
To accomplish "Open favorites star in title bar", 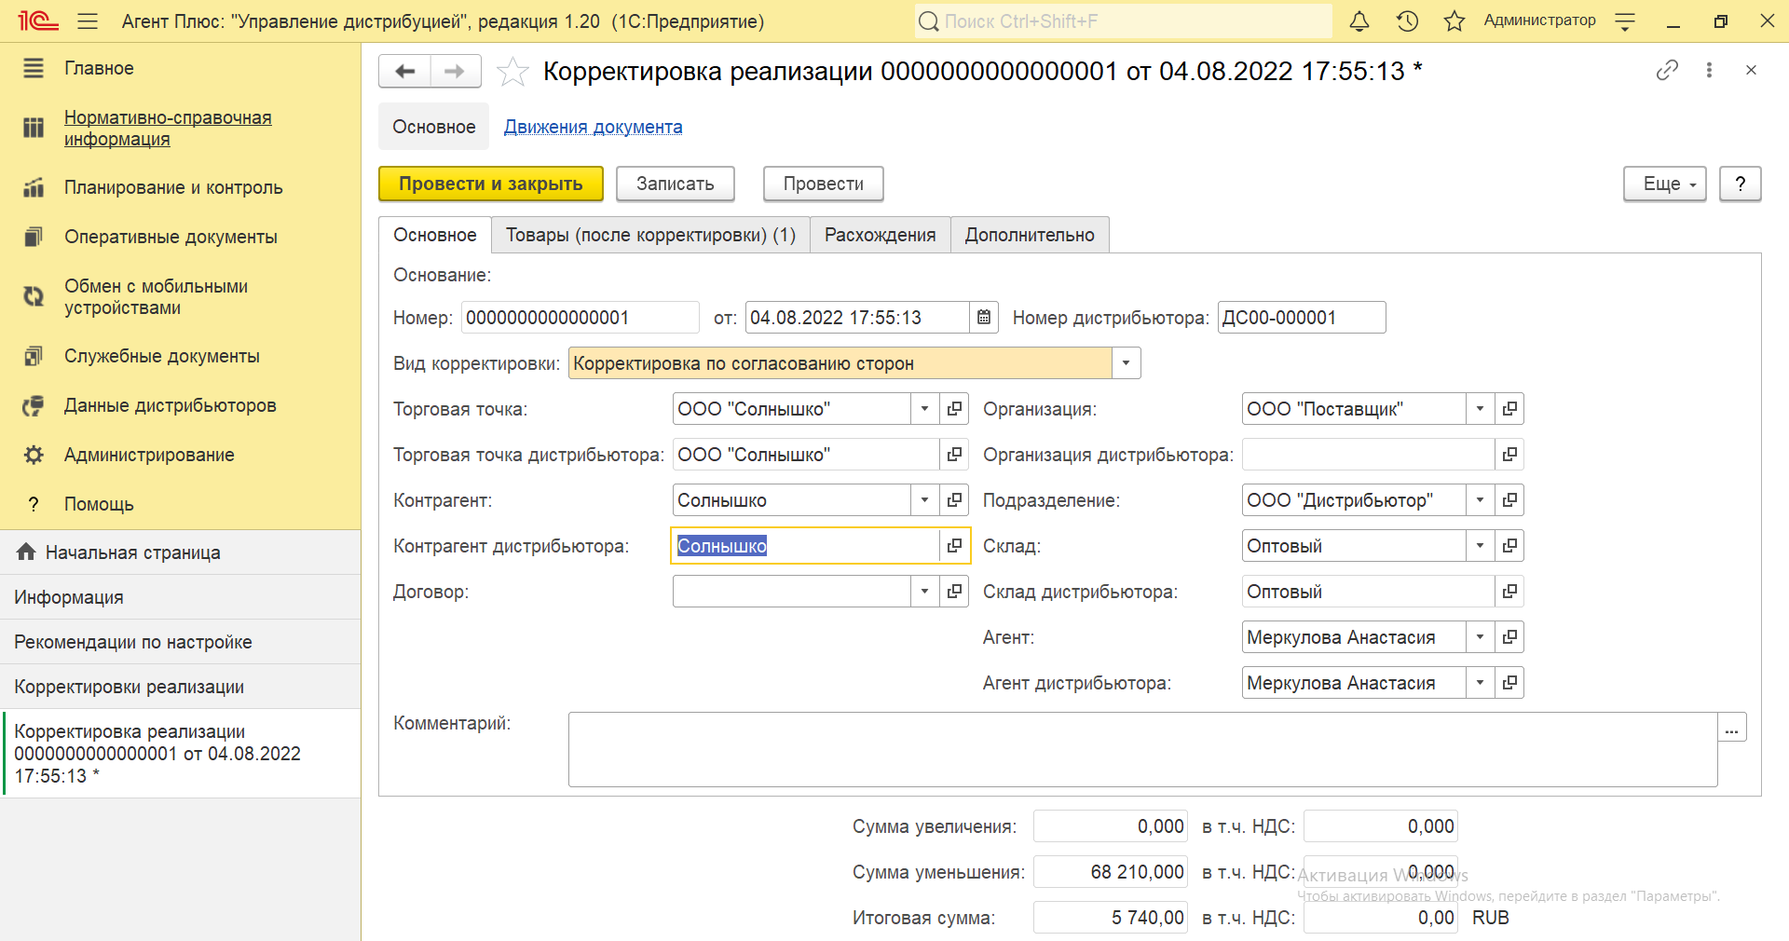I will [x=1454, y=20].
